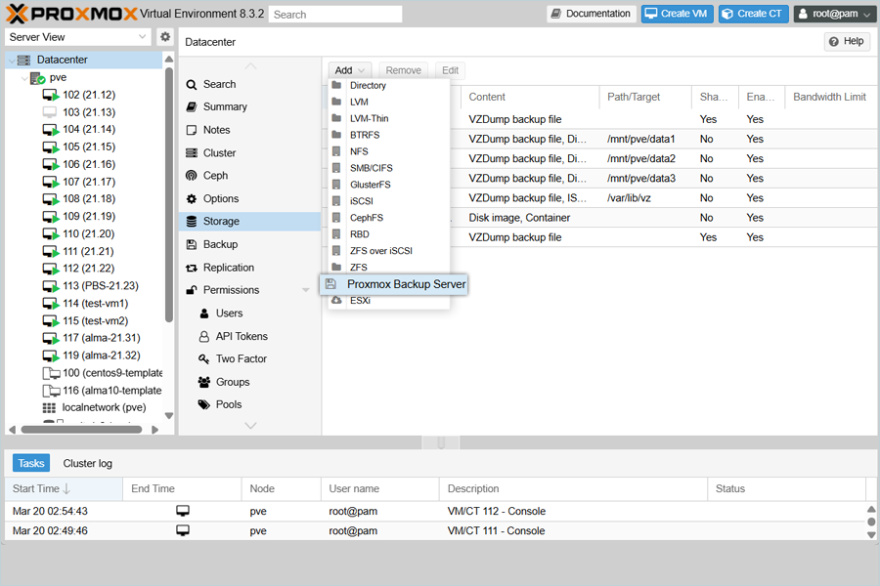
Task: Open the Documentation button
Action: tap(591, 14)
